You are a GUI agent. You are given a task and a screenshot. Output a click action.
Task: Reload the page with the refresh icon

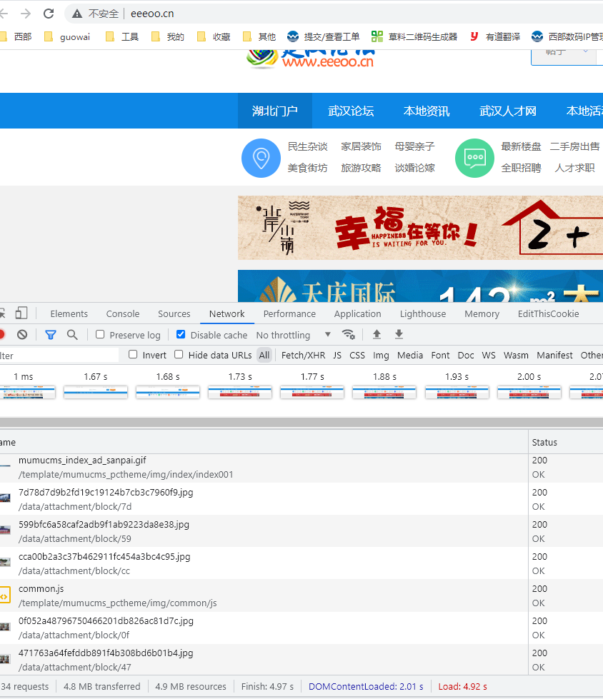[49, 14]
